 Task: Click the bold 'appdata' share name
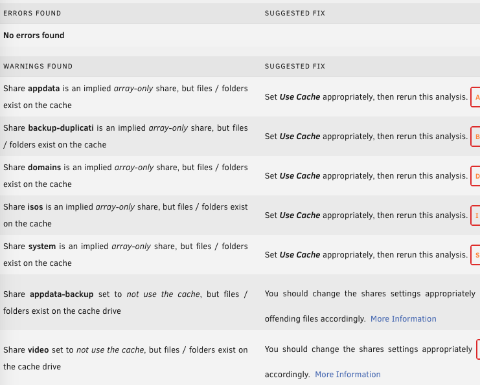point(44,89)
